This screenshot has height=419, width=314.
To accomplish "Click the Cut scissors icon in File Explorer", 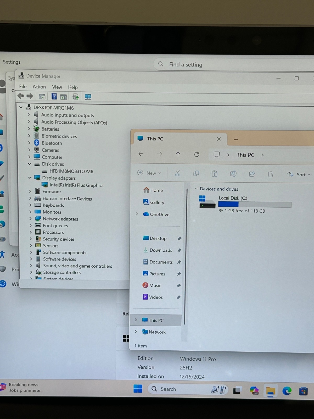I will (177, 173).
